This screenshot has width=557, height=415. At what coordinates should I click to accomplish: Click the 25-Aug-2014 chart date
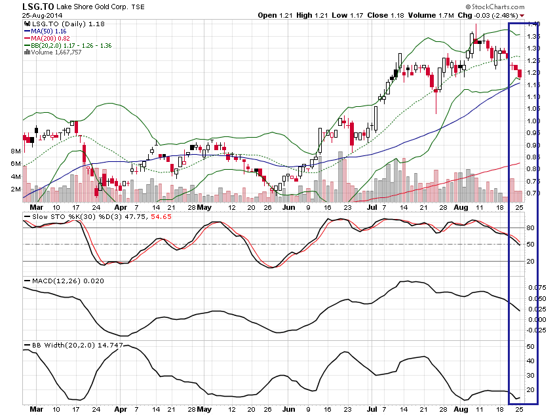point(42,15)
